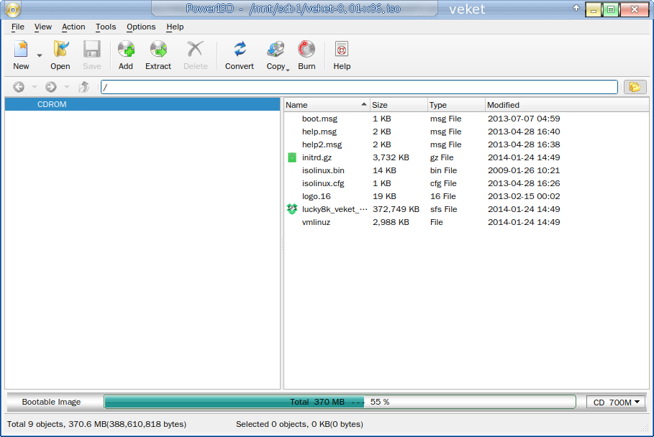The width and height of the screenshot is (654, 437).
Task: Click the cfg File type cell
Action: tap(443, 183)
